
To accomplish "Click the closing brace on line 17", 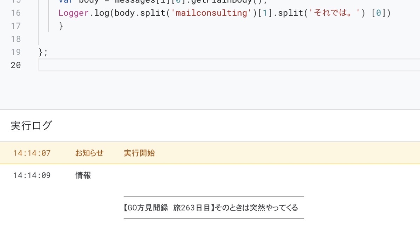I will 61,26.
